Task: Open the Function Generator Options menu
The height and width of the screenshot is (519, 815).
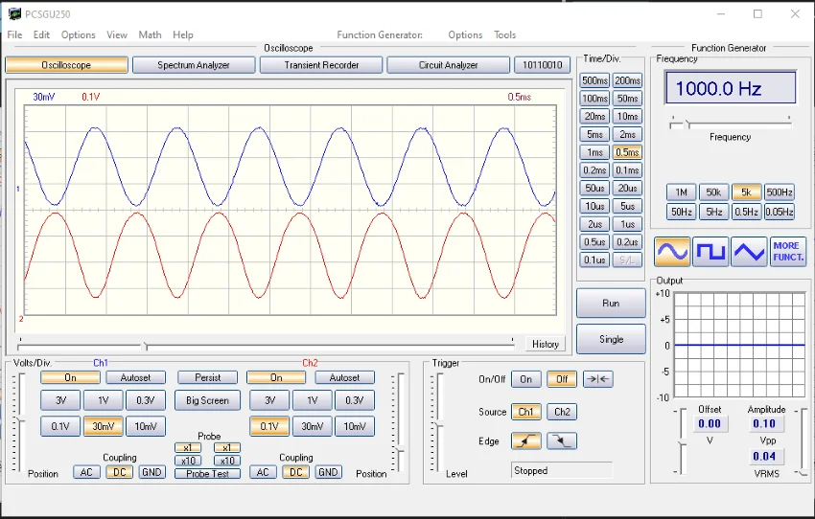Action: point(465,35)
